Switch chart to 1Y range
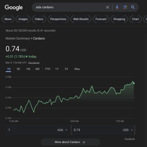 coord(57,69)
